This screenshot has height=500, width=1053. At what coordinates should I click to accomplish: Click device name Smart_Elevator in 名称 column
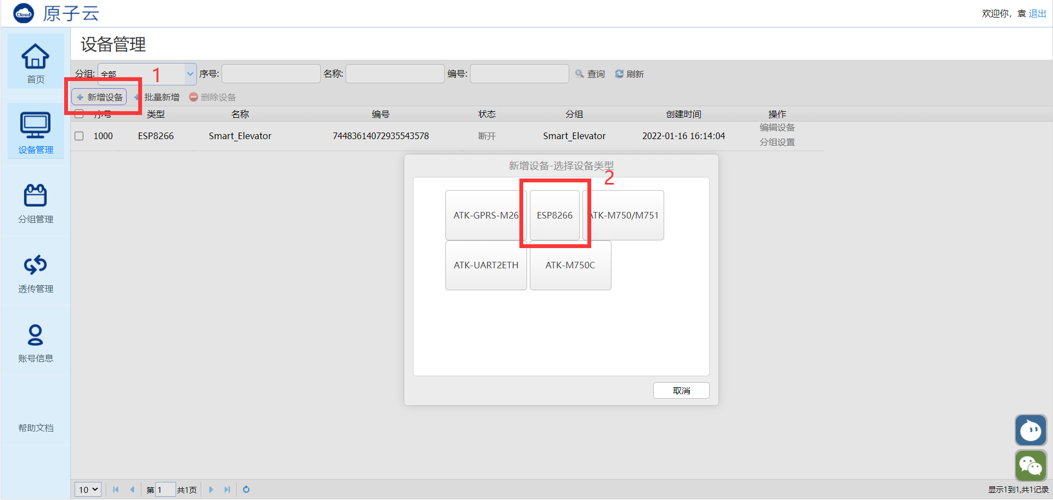click(x=240, y=136)
